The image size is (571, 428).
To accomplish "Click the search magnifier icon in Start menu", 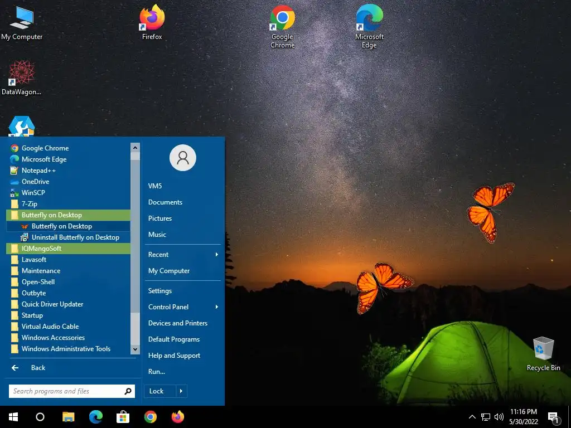I will (128, 391).
